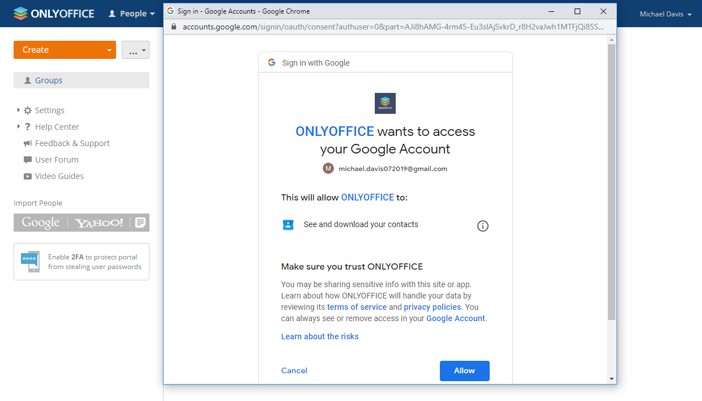Click the User Forum chat icon
The width and height of the screenshot is (702, 401).
click(28, 160)
